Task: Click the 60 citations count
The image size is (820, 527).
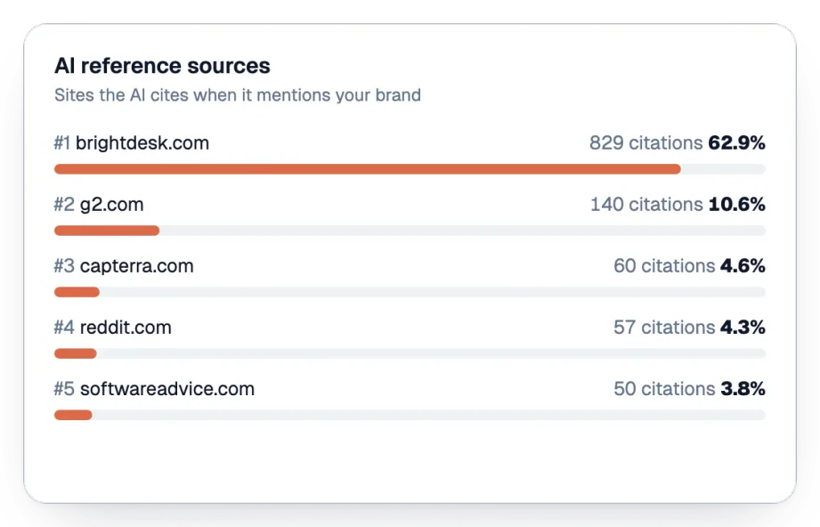Action: click(664, 266)
